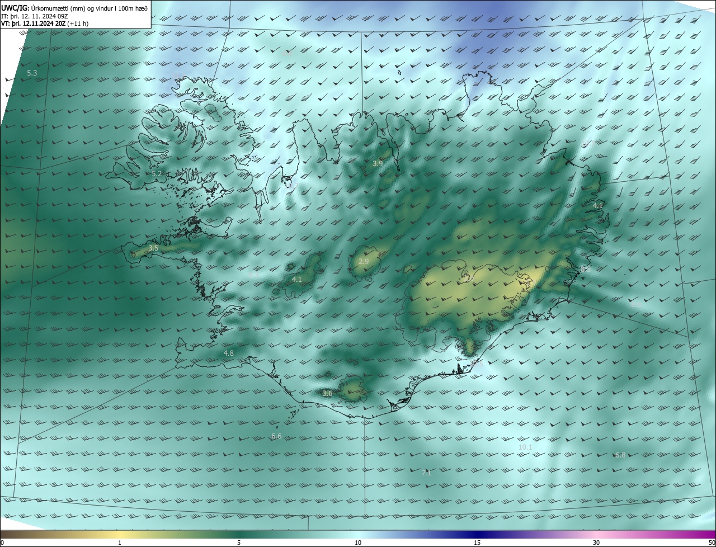Screen dimensions: 716x547
Task: Click the 10 tick on the color scale
Action: 358,543
